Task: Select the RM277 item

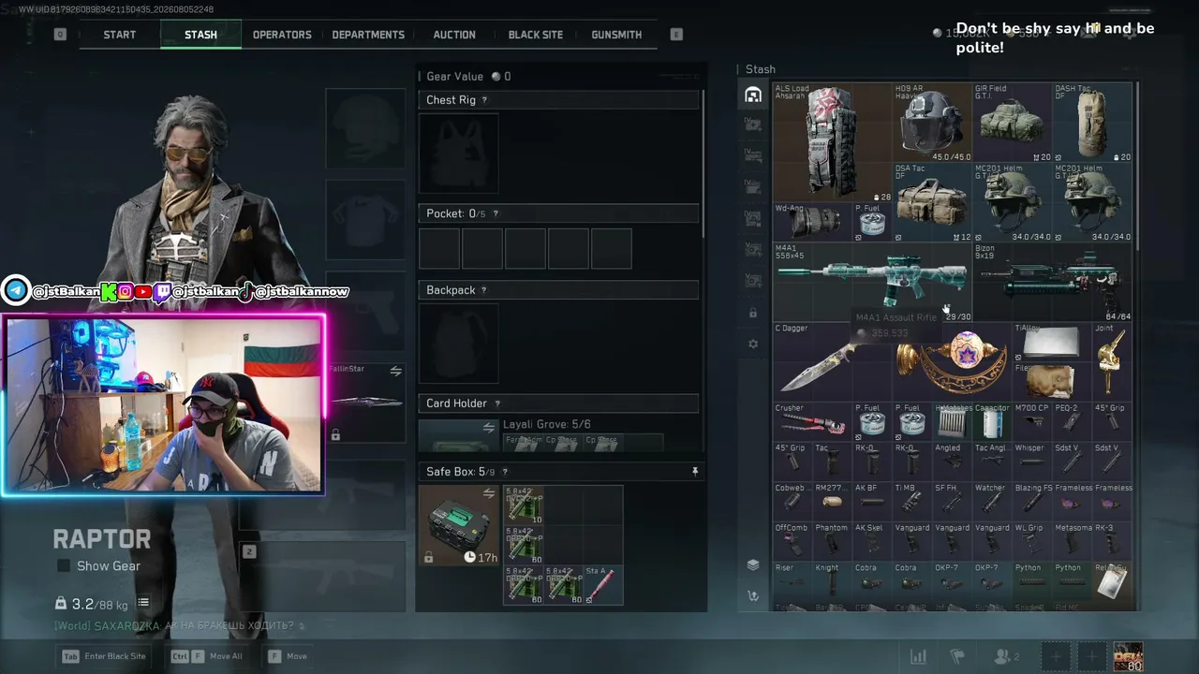Action: [832, 501]
